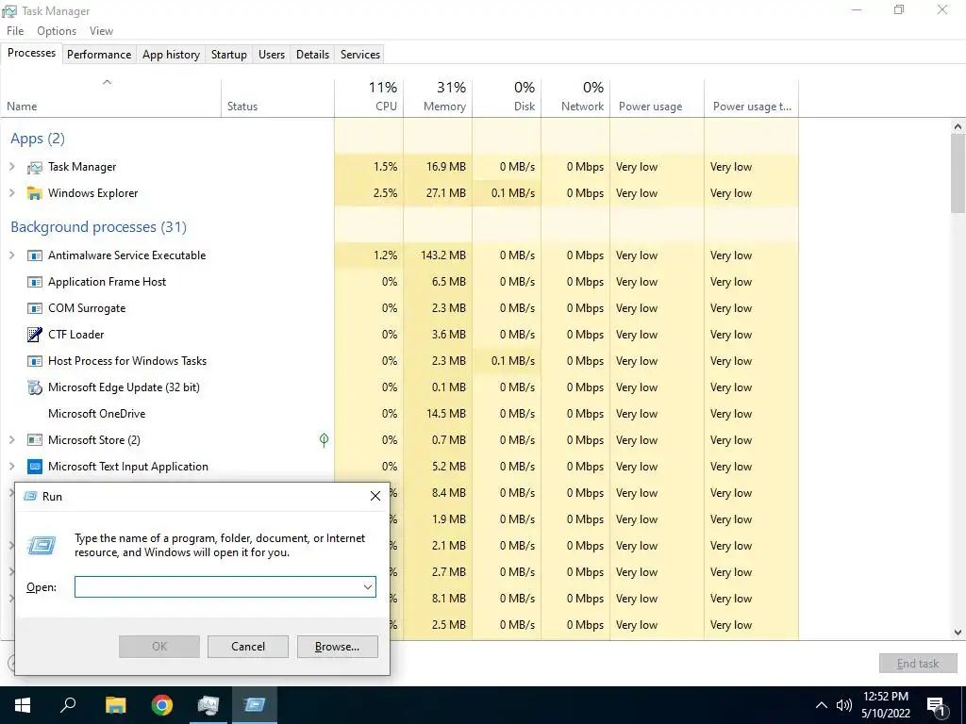The height and width of the screenshot is (724, 966).
Task: Switch to the Startup tab
Action: [229, 54]
